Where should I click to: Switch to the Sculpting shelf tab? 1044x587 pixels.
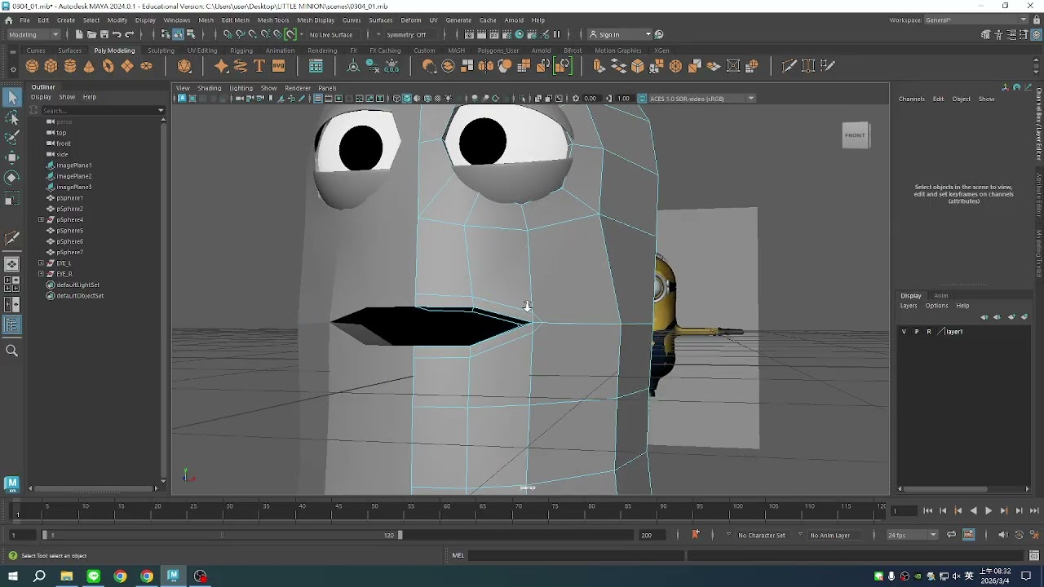pos(161,51)
